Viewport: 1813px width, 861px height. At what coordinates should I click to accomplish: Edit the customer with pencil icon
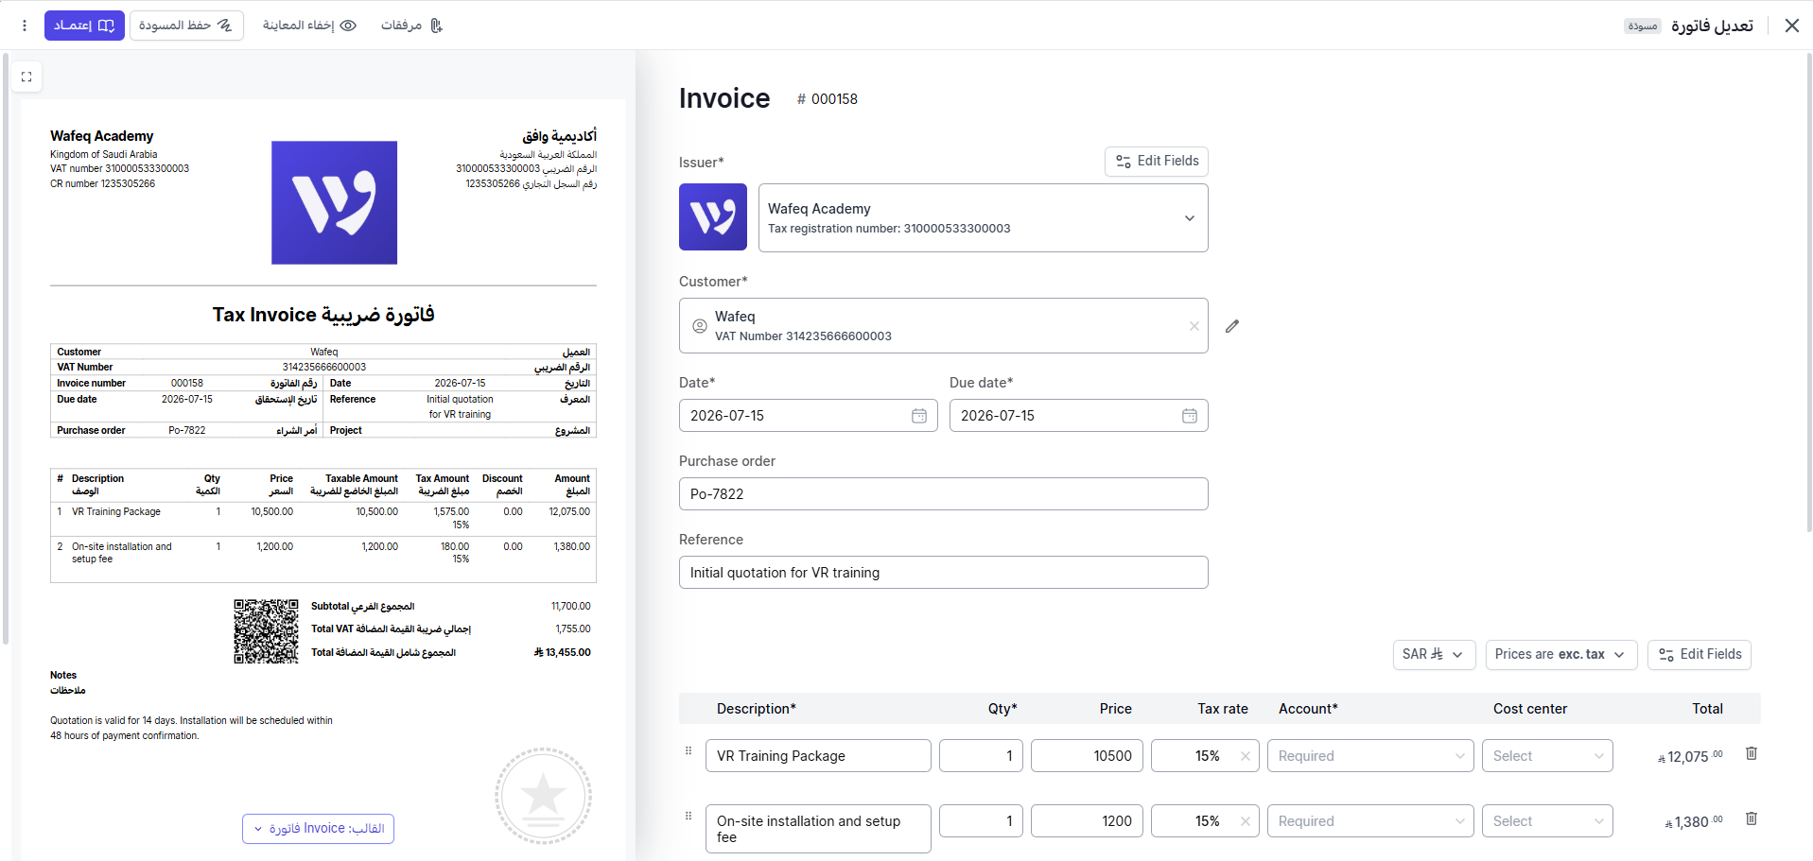tap(1232, 326)
